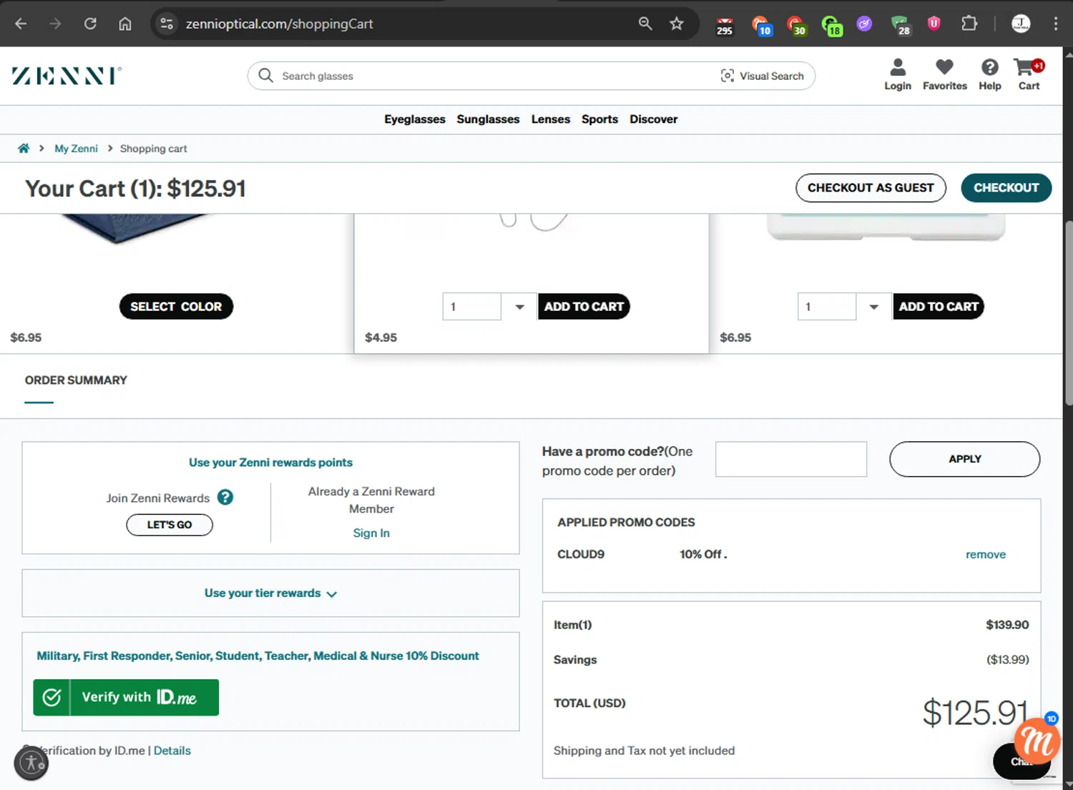Screen dimensions: 1073x790
Task: Open the browser profile avatar
Action: coord(1021,24)
